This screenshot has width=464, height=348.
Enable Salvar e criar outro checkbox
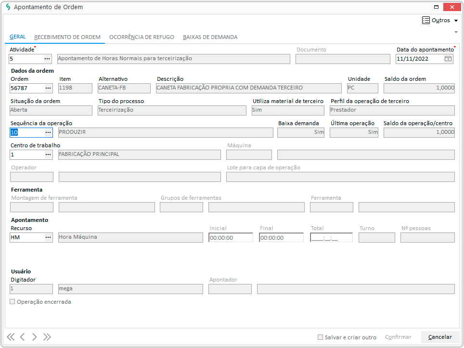point(321,337)
